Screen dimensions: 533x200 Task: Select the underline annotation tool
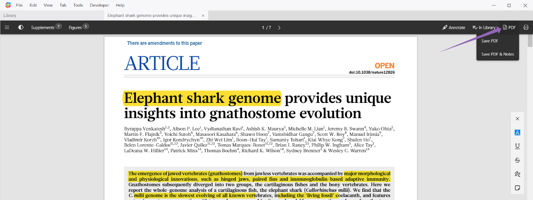pyautogui.click(x=517, y=146)
